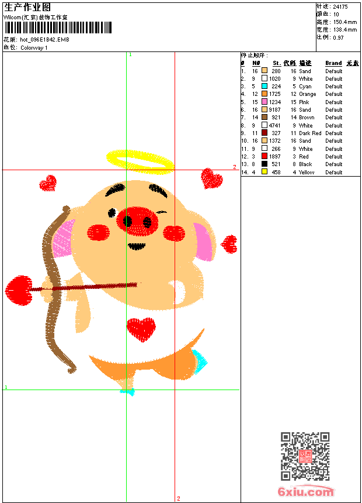Image resolution: width=362 pixels, height=503 pixels.
Task: Click the yellow halo in the design preview
Action: click(140, 161)
